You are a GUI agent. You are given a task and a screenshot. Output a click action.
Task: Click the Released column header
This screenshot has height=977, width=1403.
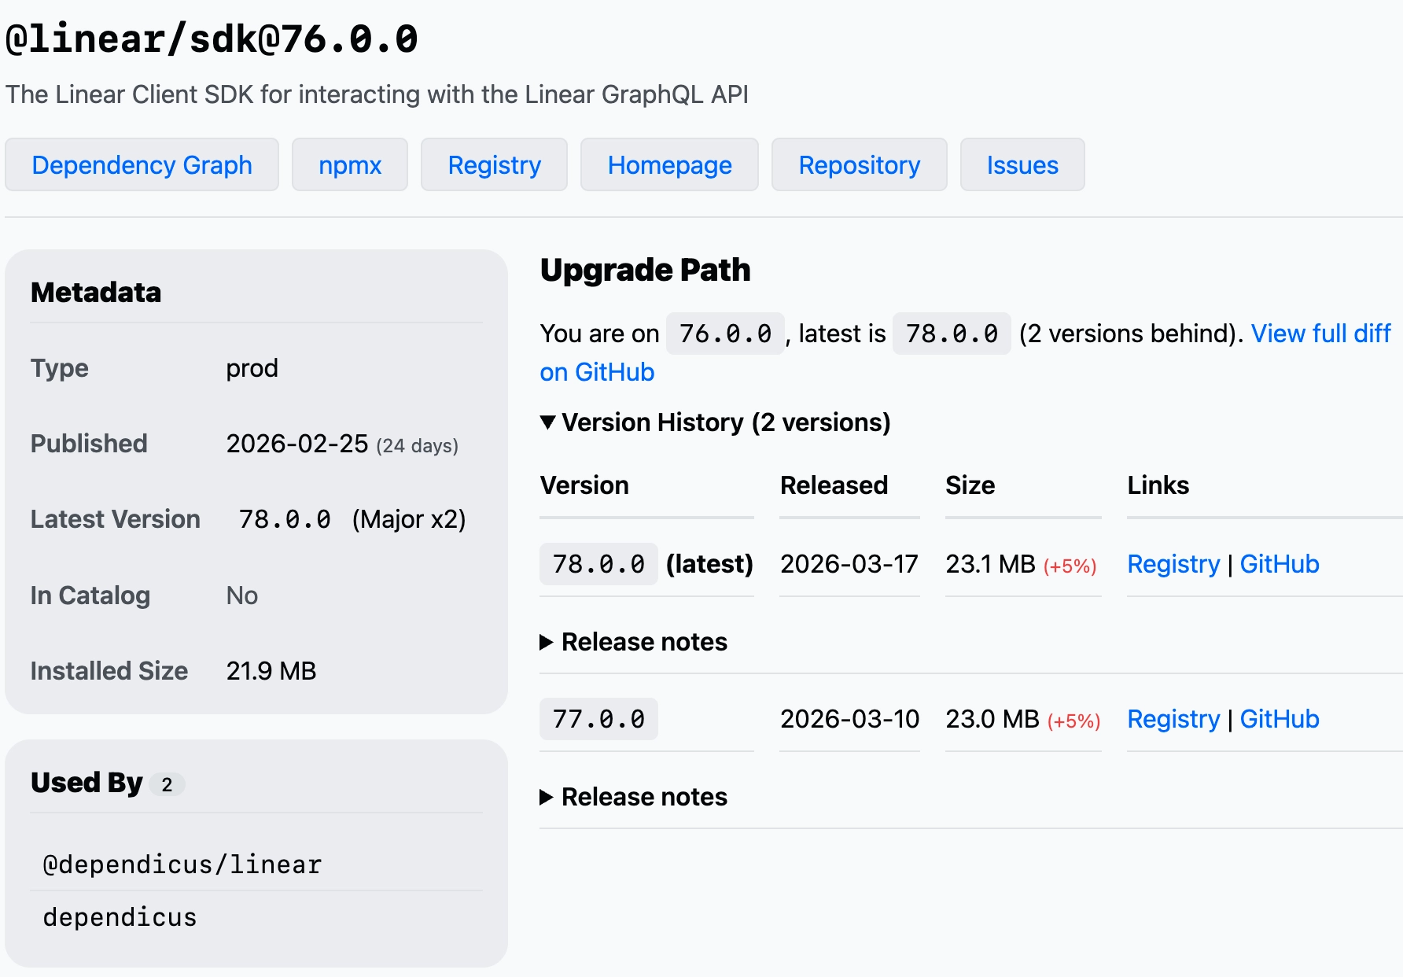[834, 485]
